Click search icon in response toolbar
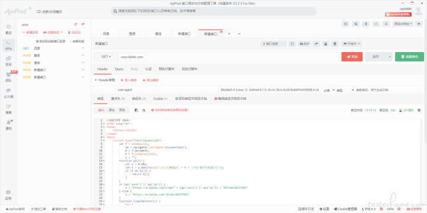427x213 pixels. tap(144, 110)
